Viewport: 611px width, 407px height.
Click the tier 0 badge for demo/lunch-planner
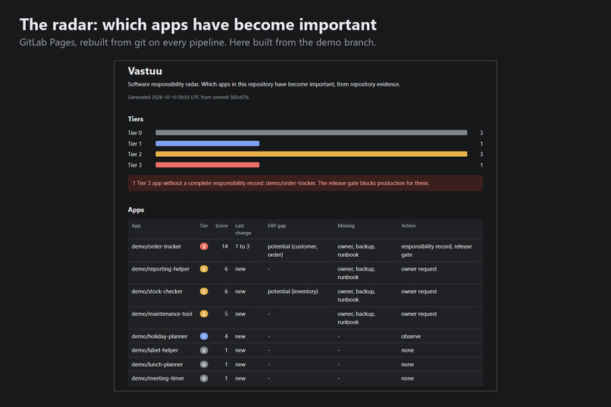(x=204, y=365)
